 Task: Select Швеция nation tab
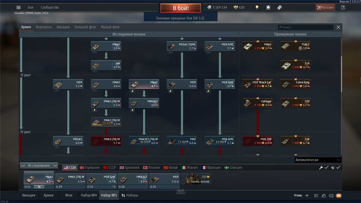pyautogui.click(x=233, y=168)
